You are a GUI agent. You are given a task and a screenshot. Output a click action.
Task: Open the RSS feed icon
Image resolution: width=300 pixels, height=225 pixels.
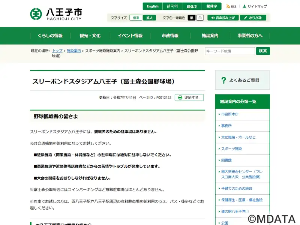[228, 6]
